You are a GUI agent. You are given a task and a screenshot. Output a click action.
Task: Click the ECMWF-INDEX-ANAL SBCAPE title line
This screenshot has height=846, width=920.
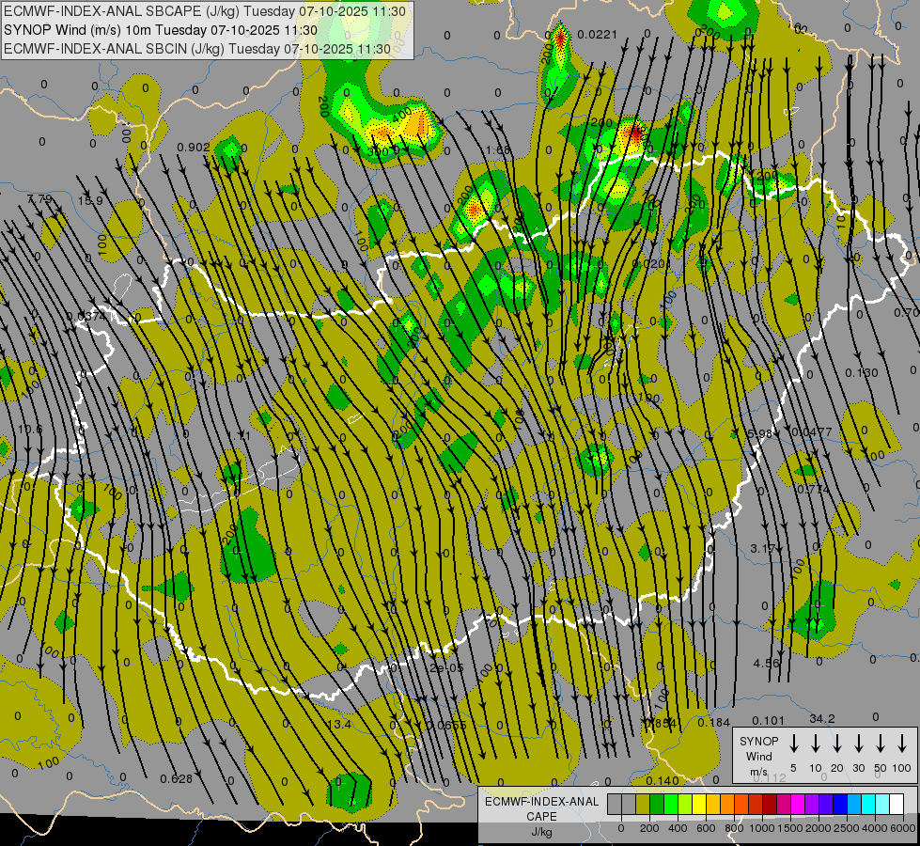205,11
